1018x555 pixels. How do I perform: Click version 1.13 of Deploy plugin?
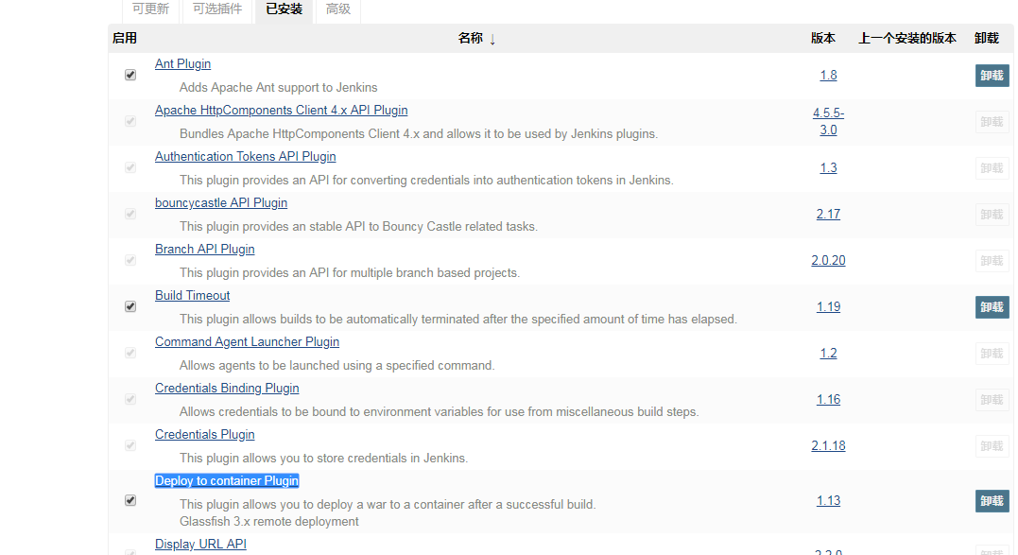(x=828, y=500)
